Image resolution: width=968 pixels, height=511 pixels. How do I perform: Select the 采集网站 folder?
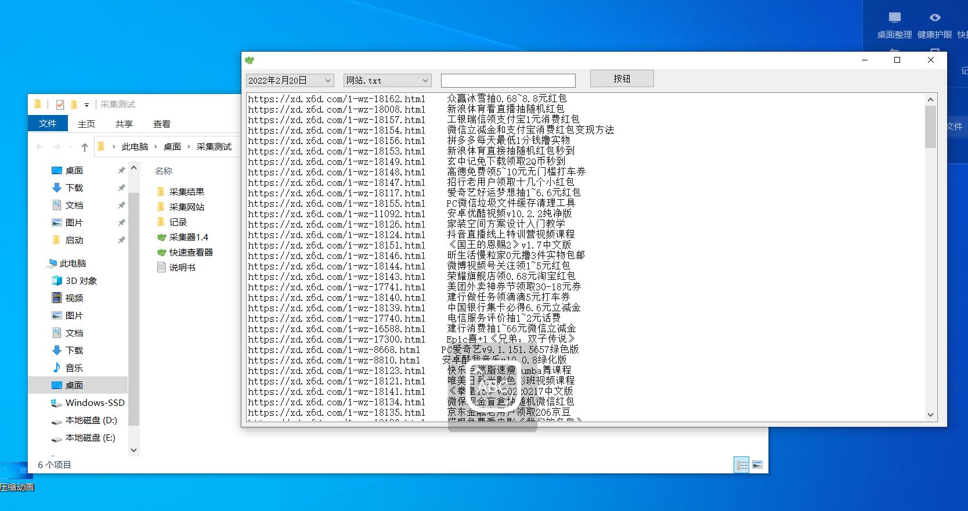[180, 207]
